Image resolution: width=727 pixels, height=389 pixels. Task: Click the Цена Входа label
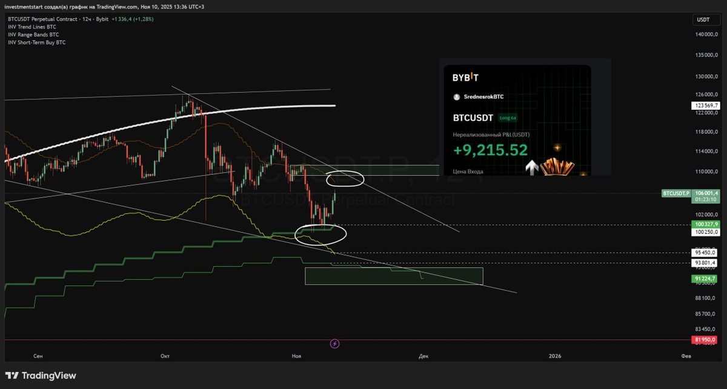tap(468, 171)
